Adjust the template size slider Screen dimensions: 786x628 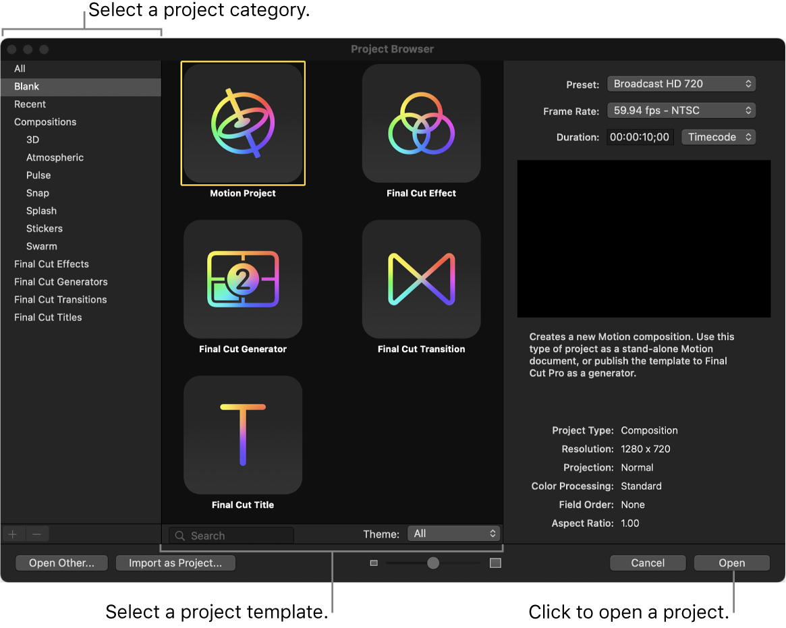click(x=433, y=562)
